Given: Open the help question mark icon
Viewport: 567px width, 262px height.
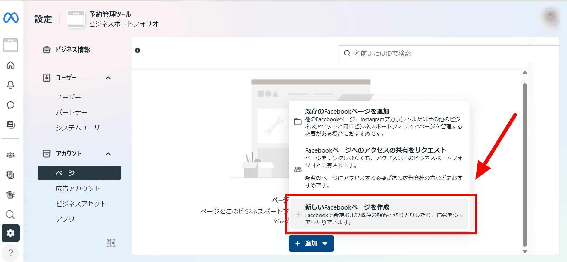Looking at the screenshot, I should tap(11, 253).
